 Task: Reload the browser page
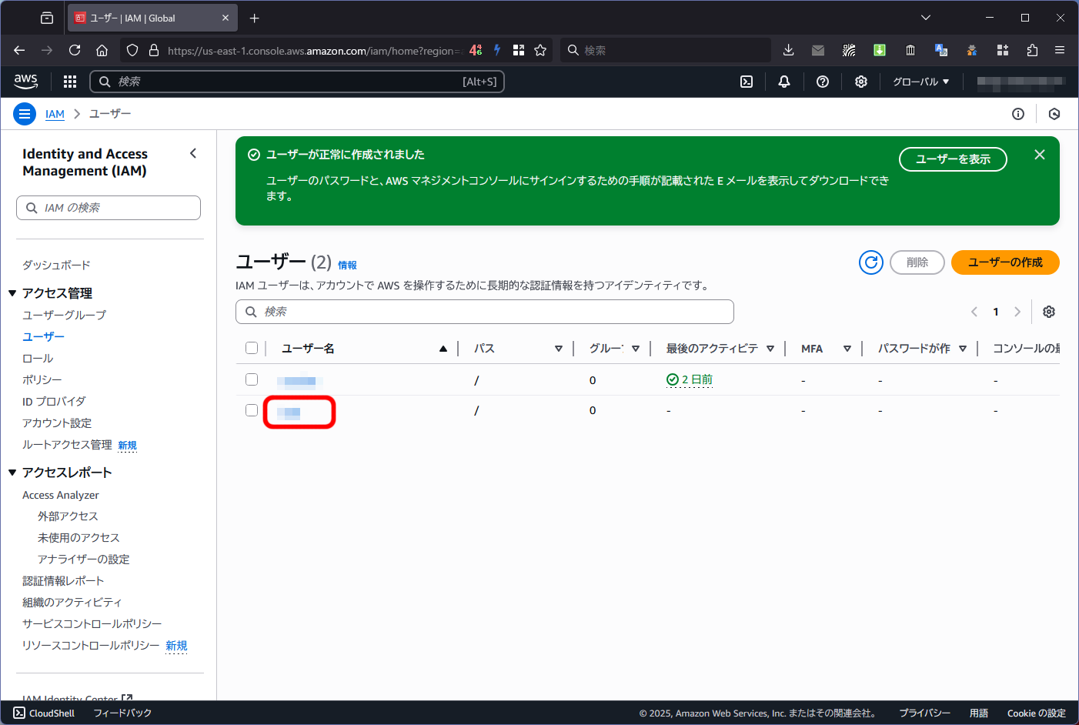pyautogui.click(x=75, y=50)
